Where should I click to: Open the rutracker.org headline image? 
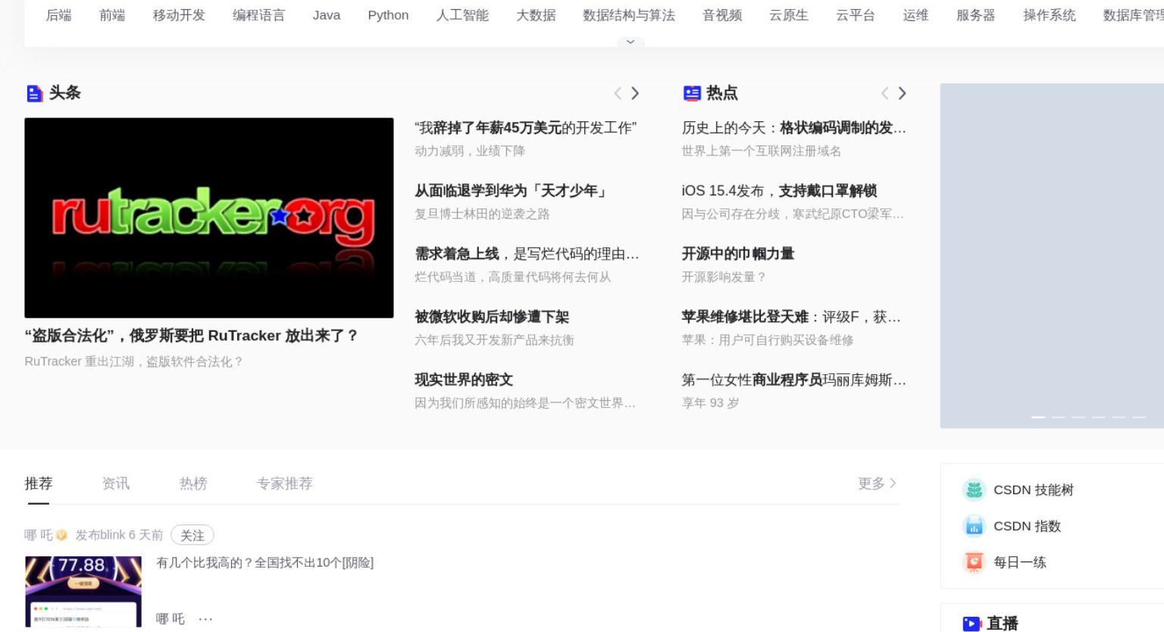click(x=209, y=217)
